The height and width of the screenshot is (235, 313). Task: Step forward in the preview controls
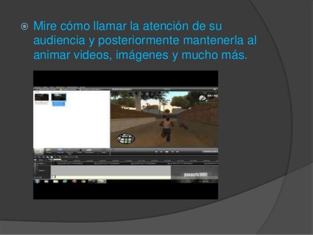coord(172,152)
